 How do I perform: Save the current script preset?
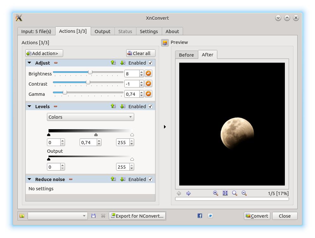point(93,216)
